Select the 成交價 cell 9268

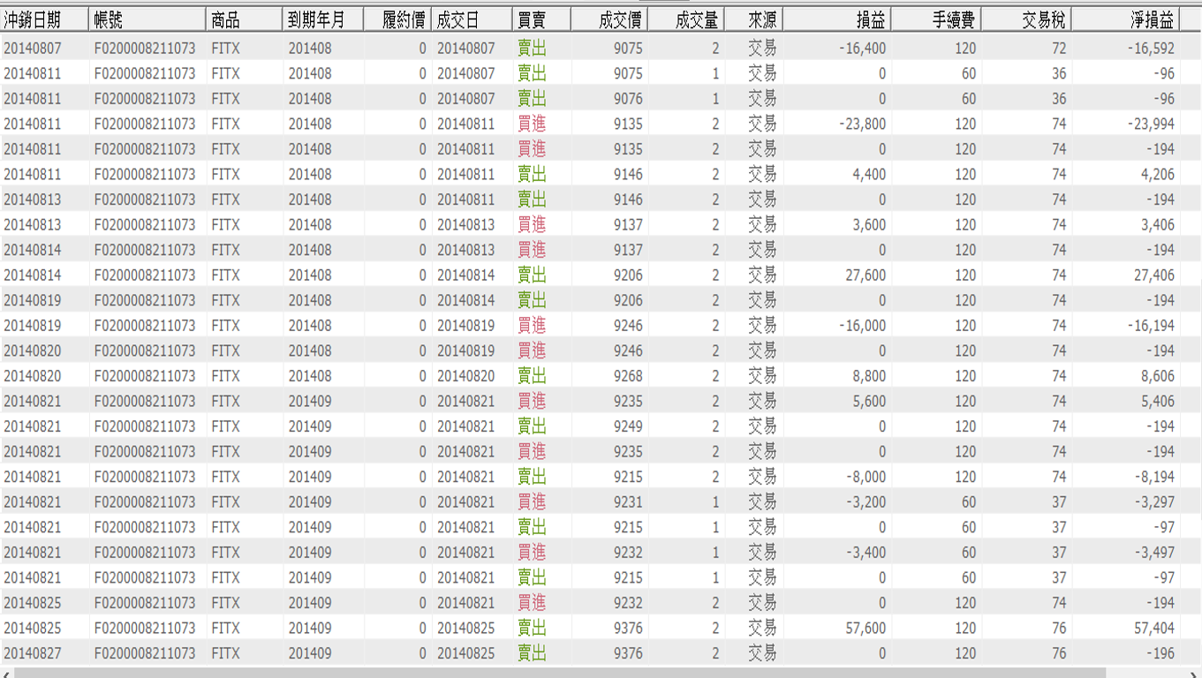628,376
